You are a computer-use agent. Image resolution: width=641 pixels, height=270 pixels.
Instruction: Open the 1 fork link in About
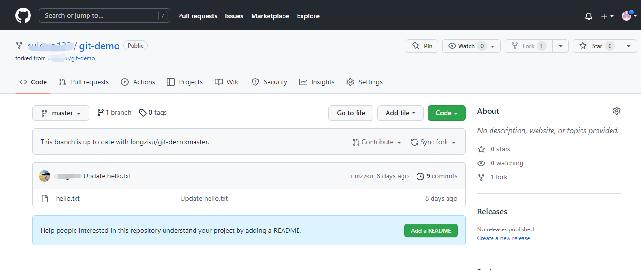[492, 177]
